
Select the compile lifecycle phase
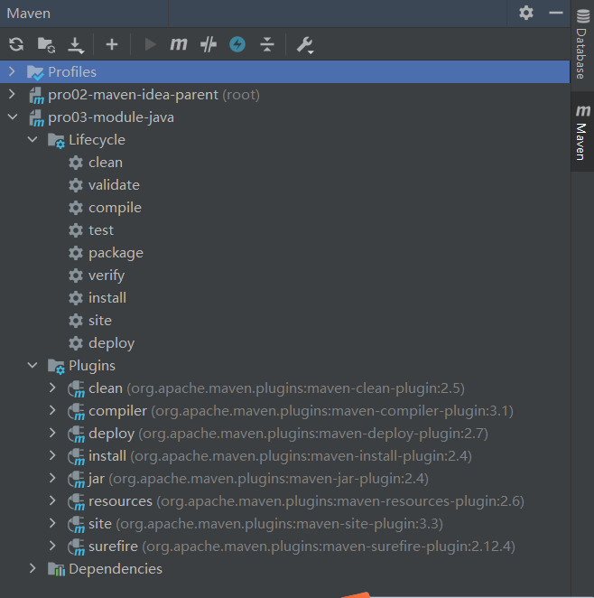(x=115, y=208)
